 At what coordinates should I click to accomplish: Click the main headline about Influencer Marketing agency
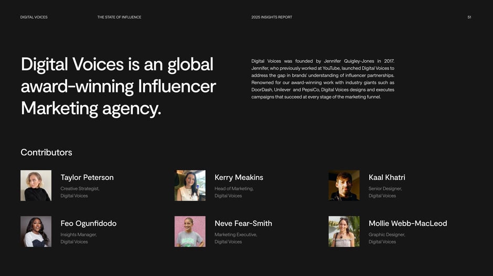tap(118, 86)
